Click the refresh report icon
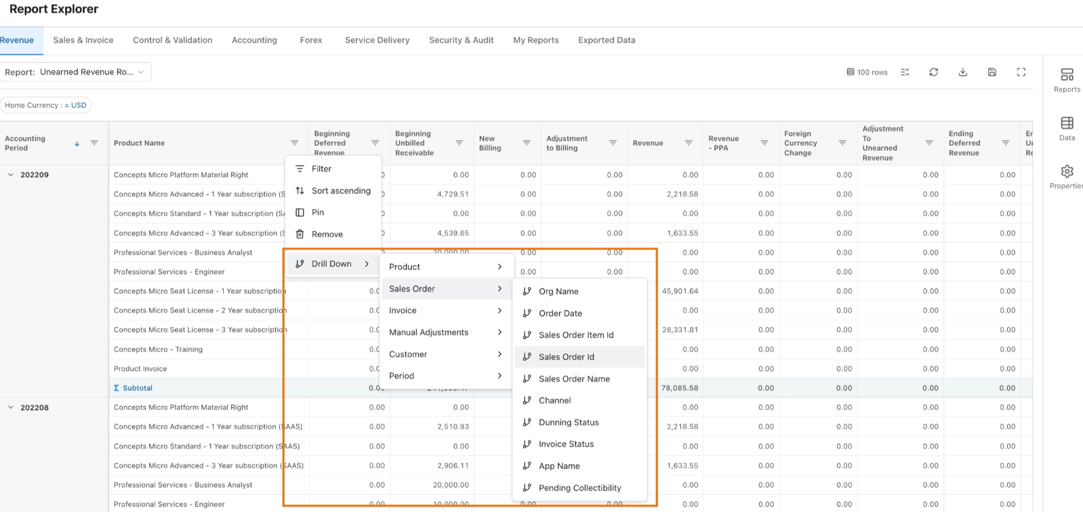Viewport: 1083px width, 512px height. click(x=933, y=72)
